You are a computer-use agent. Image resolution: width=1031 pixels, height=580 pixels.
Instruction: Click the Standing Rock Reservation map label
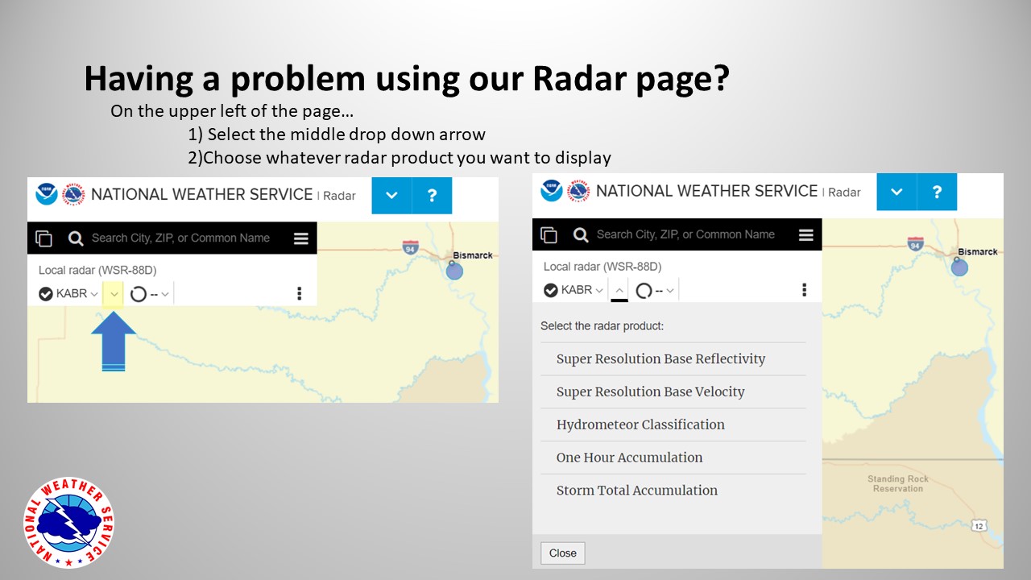[897, 484]
